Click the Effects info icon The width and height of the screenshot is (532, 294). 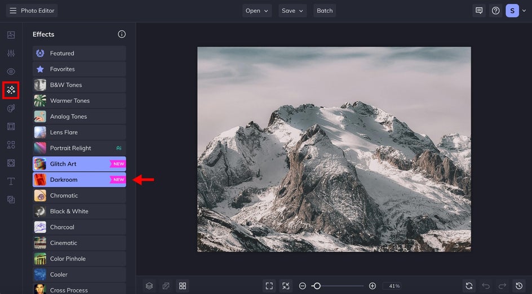pos(122,34)
